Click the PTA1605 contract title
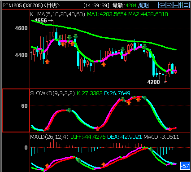This screenshot has height=172, width=191. (x=13, y=5)
